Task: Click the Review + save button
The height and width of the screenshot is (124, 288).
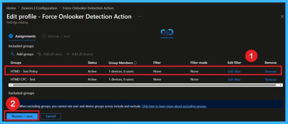Action: 22,116
